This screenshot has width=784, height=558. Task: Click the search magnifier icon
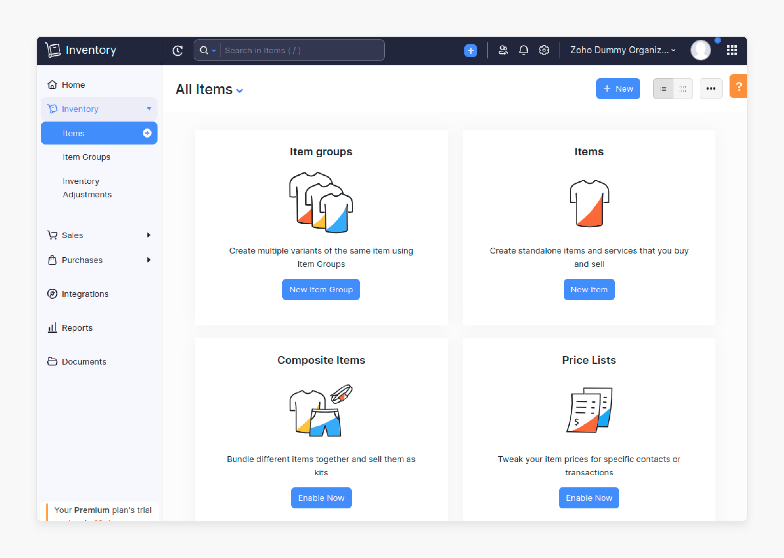tap(204, 50)
